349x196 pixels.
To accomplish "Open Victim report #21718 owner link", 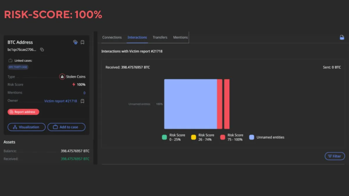I will click(60, 101).
